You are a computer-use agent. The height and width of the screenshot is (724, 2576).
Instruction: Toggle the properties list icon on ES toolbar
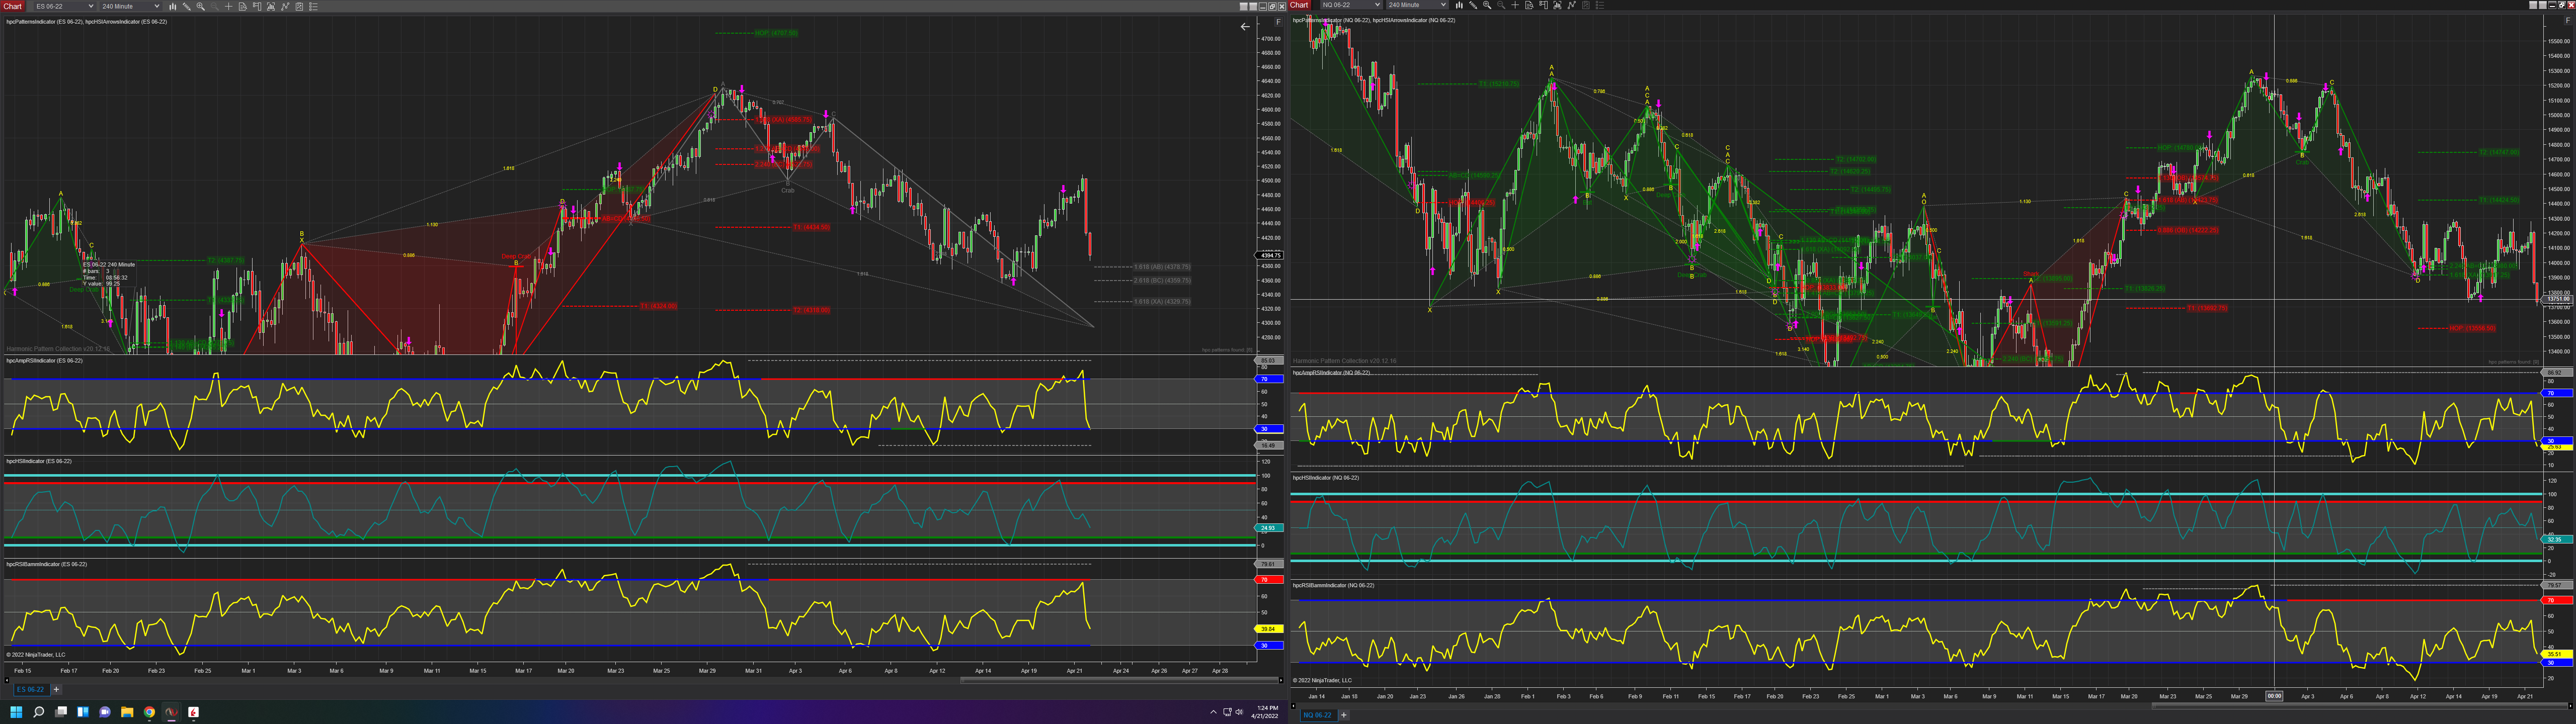pyautogui.click(x=314, y=6)
